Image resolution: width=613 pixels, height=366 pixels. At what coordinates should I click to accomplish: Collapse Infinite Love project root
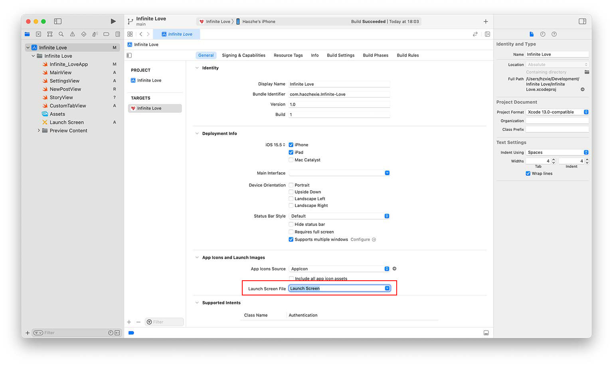click(x=28, y=47)
